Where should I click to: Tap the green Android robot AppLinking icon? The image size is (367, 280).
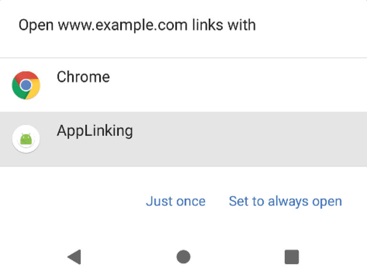click(26, 139)
